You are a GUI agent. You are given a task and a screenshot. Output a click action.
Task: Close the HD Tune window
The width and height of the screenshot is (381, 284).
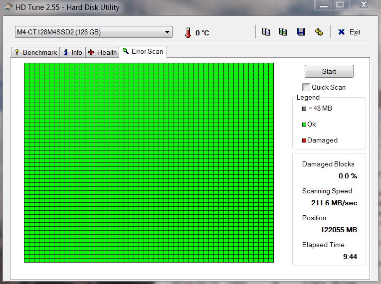click(x=364, y=5)
